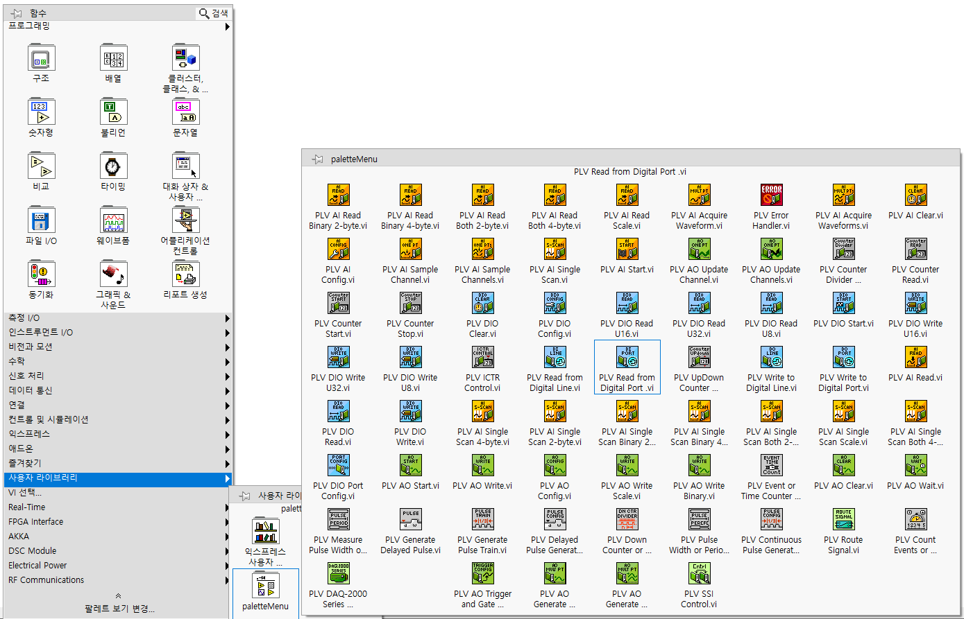Select PLV Route Signal.vi icon
The width and height of the screenshot is (964, 619).
click(843, 519)
